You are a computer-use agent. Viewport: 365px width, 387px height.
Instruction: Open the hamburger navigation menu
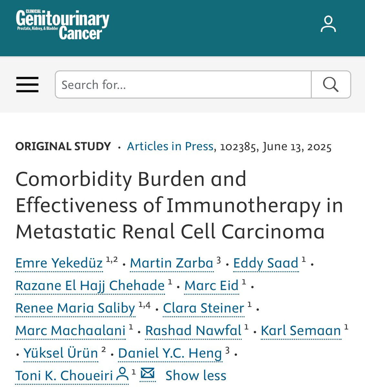[27, 84]
